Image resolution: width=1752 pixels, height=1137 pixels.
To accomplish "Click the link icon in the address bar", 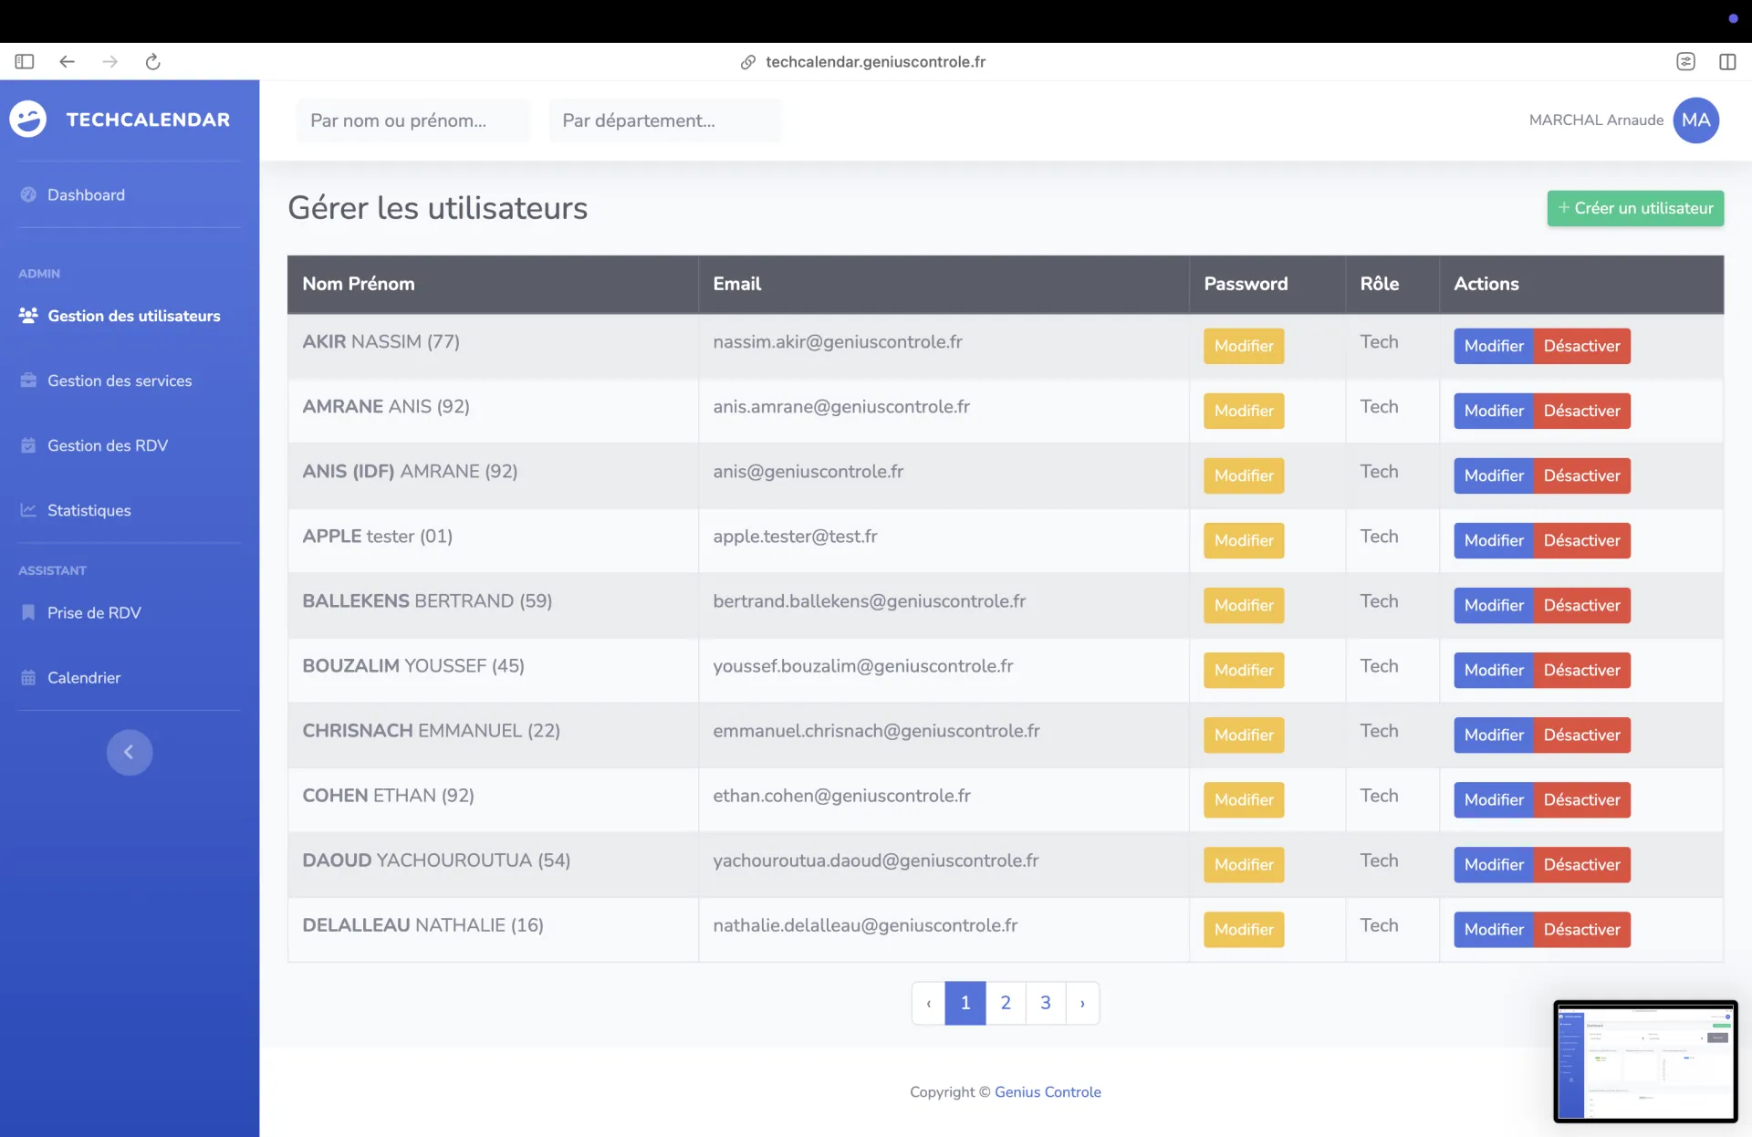I will (x=747, y=62).
